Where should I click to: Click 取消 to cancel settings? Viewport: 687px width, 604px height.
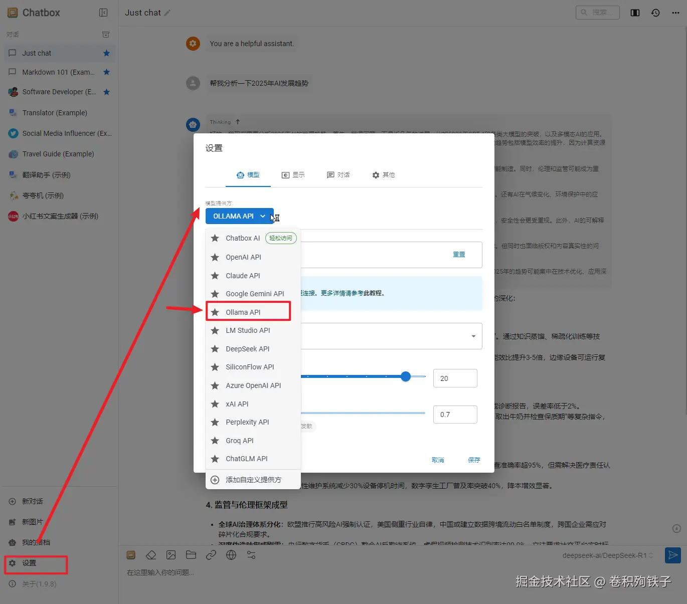click(x=438, y=460)
